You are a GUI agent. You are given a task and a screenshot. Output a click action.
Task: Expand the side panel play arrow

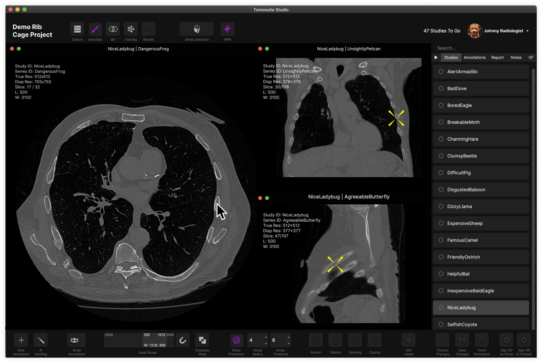tap(436, 58)
